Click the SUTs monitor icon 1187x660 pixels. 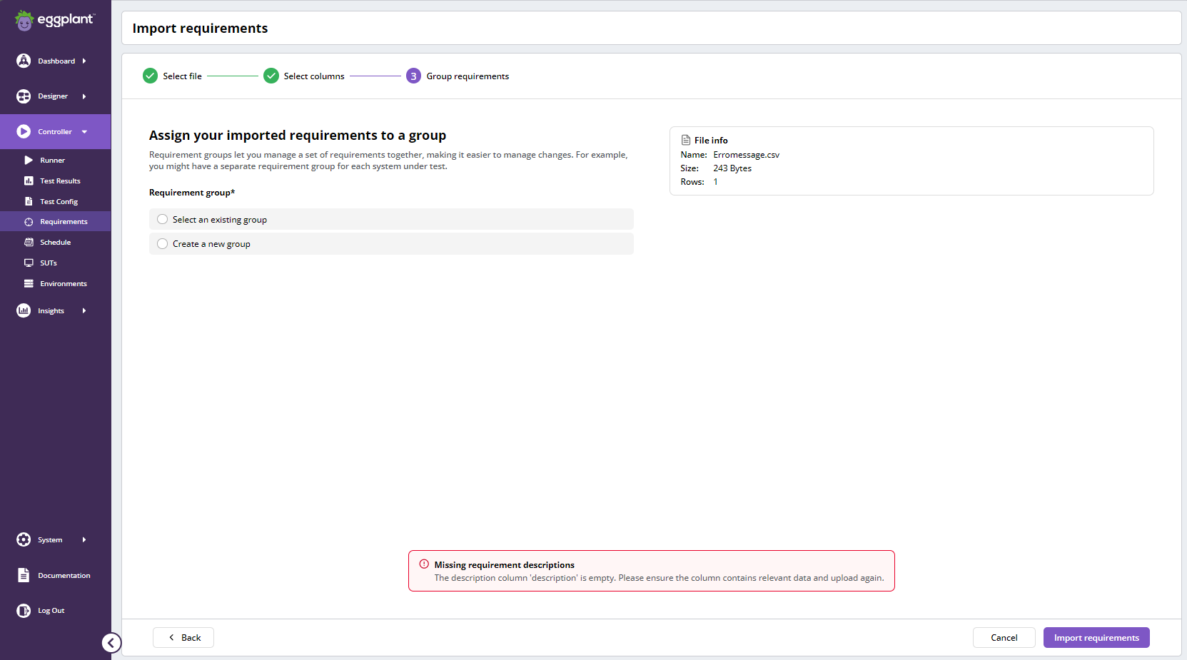tap(29, 263)
